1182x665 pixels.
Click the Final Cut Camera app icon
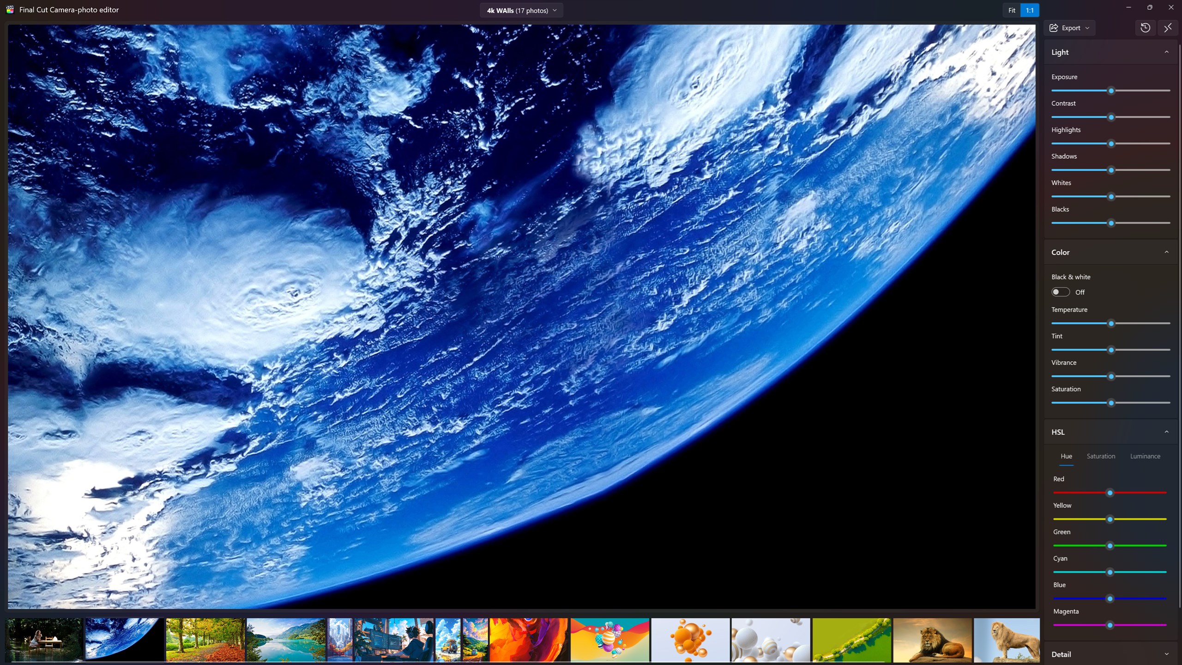click(x=9, y=9)
